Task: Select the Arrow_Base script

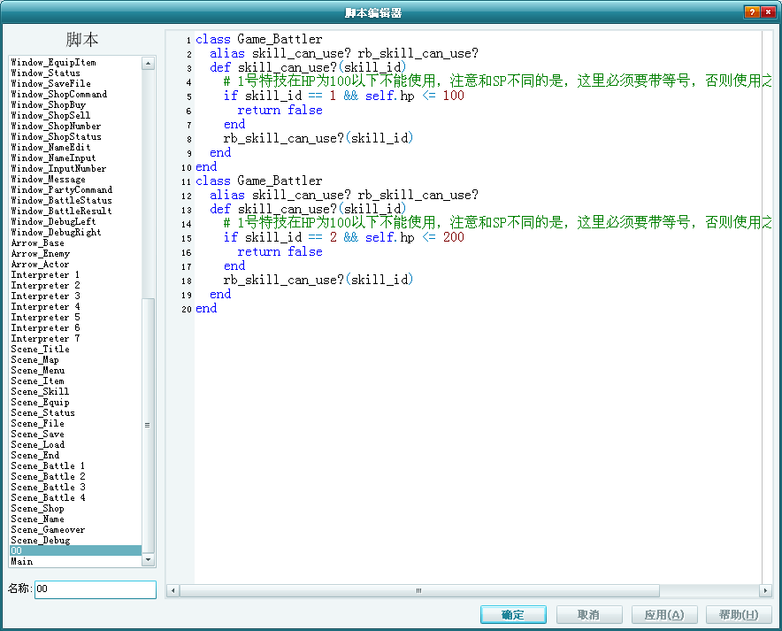Action: 75,242
